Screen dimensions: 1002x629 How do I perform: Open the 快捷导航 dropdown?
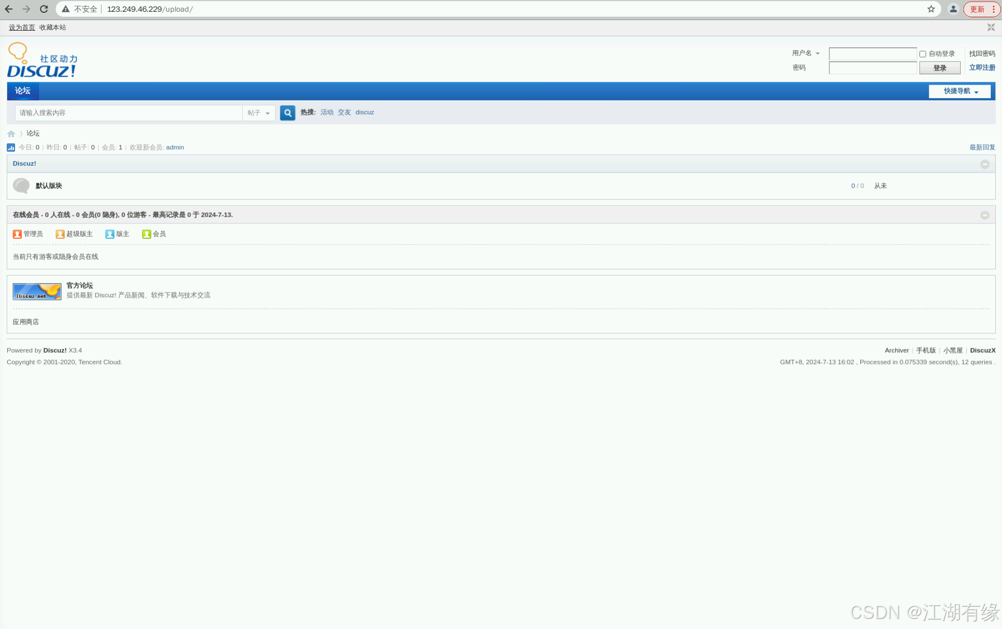pyautogui.click(x=960, y=91)
